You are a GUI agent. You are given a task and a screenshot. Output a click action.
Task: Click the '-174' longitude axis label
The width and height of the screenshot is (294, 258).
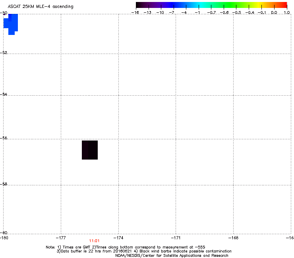pos(118,238)
